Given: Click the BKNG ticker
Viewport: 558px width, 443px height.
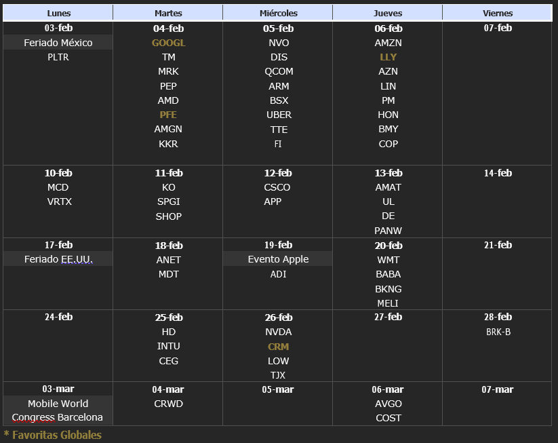Looking at the screenshot, I should [388, 289].
